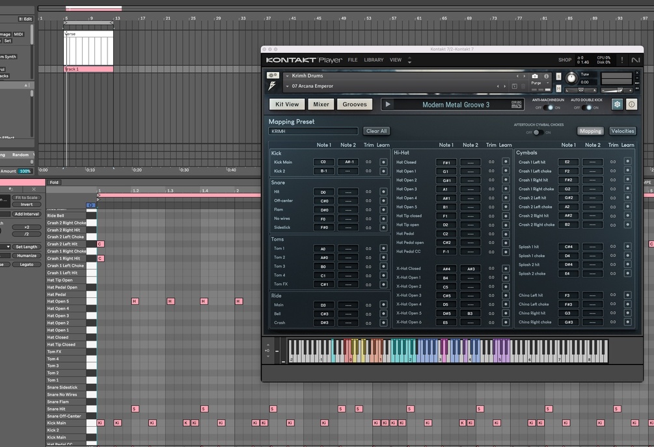Viewport: 654px width, 447px height.
Task: Click the Legato button in Ableton
Action: coord(27,264)
